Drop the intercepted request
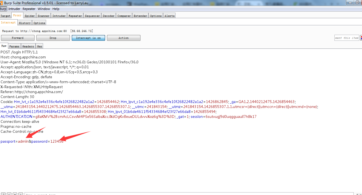This screenshot has height=195, width=362. coord(53,38)
